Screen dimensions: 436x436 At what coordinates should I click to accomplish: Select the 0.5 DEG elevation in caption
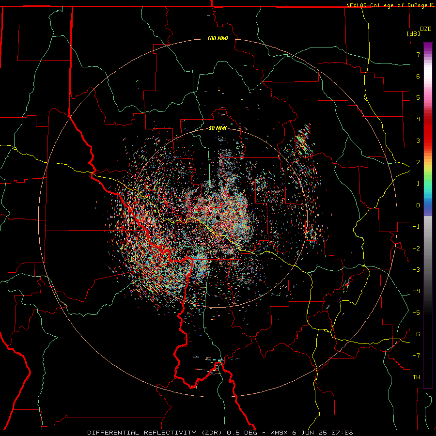[243, 433]
